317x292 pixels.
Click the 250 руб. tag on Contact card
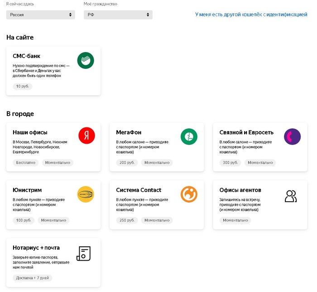point(126,220)
